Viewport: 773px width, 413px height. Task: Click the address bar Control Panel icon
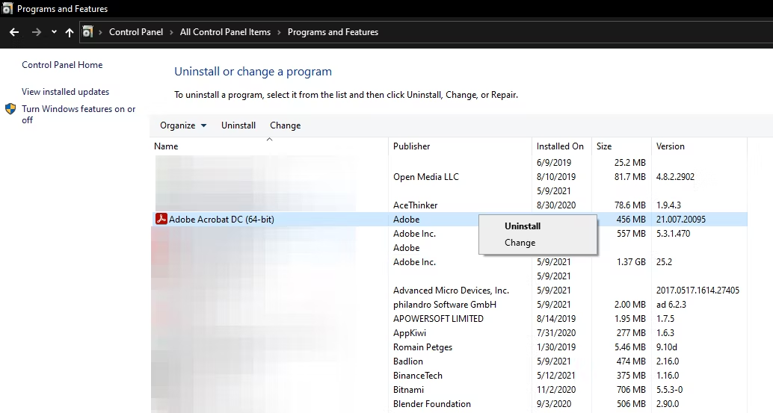pyautogui.click(x=88, y=32)
